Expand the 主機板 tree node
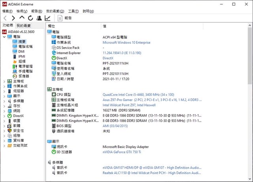The width and height of the screenshot is (253, 182). [x=4, y=81]
